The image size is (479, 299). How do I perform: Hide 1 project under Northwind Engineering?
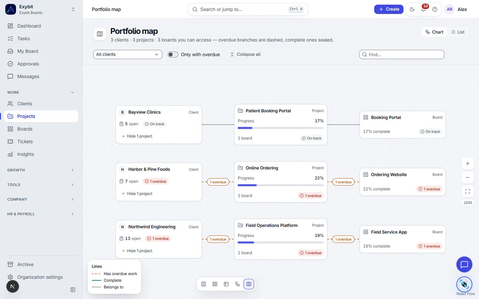click(x=137, y=251)
